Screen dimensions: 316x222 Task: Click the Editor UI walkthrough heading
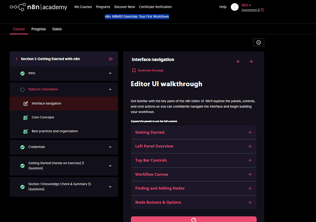click(166, 84)
